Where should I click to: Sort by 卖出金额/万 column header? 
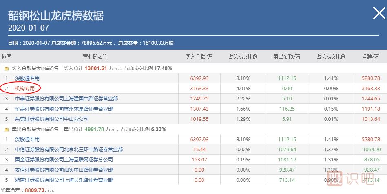coord(287,57)
